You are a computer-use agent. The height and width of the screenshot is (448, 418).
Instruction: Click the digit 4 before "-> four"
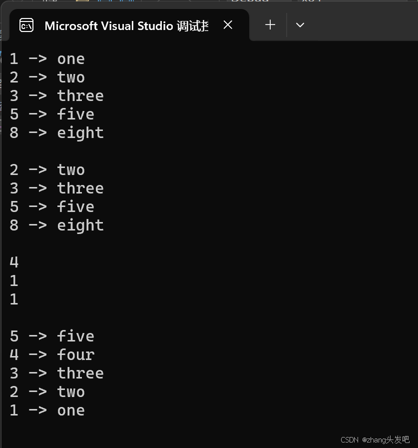[x=14, y=355]
